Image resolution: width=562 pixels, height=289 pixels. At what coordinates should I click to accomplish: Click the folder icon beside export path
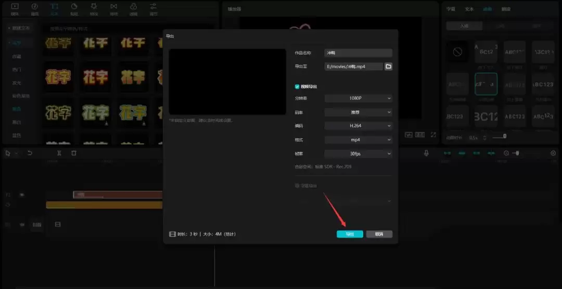pos(388,67)
